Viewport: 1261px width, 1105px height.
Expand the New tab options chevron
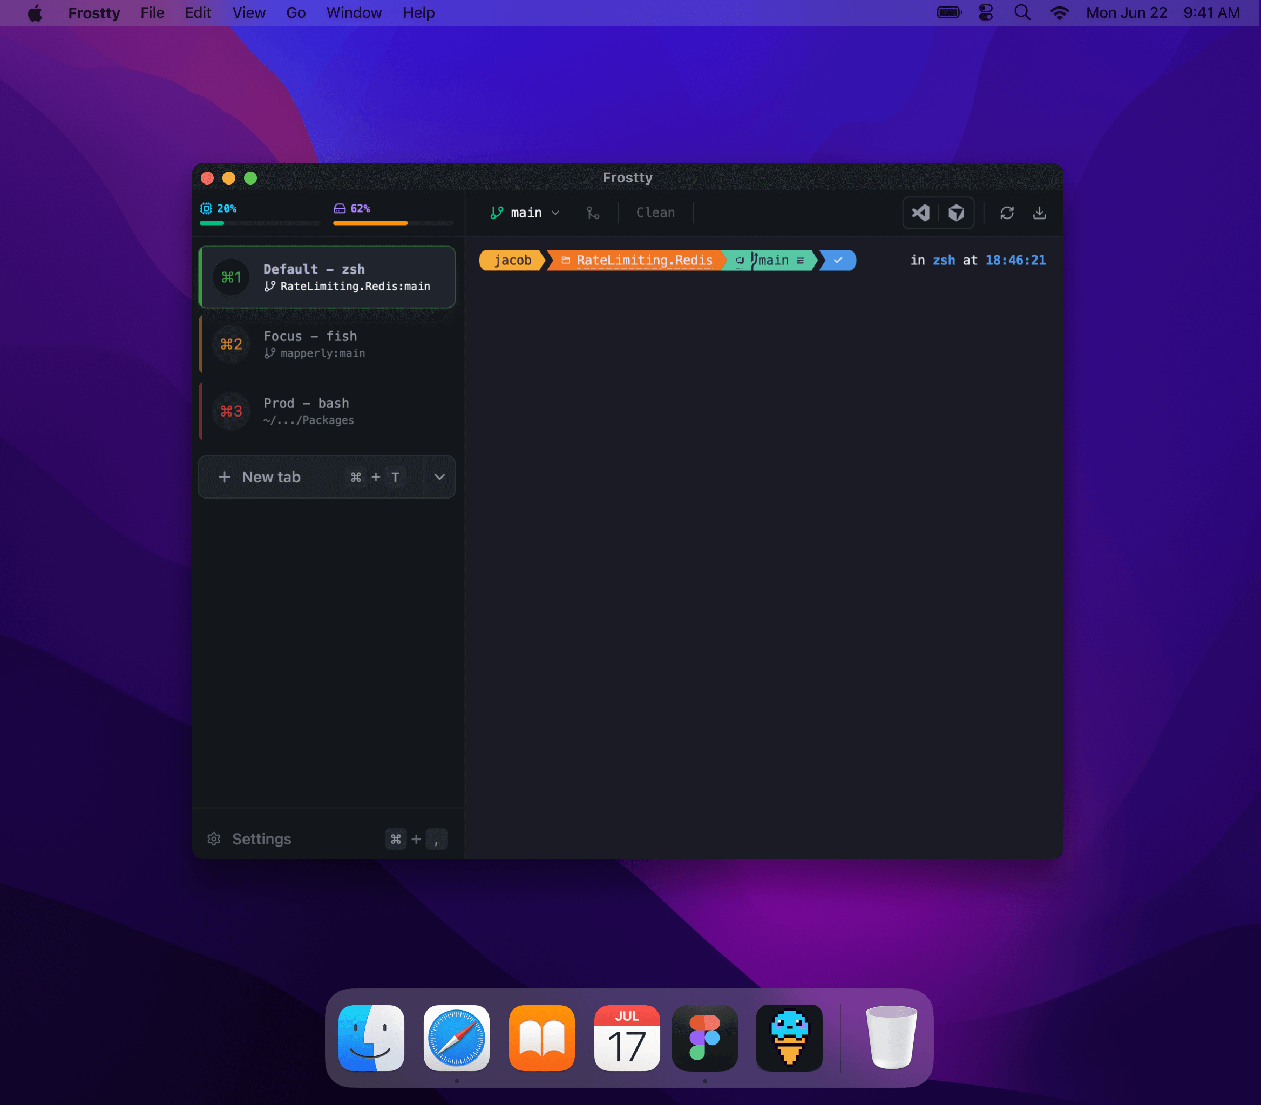point(439,476)
